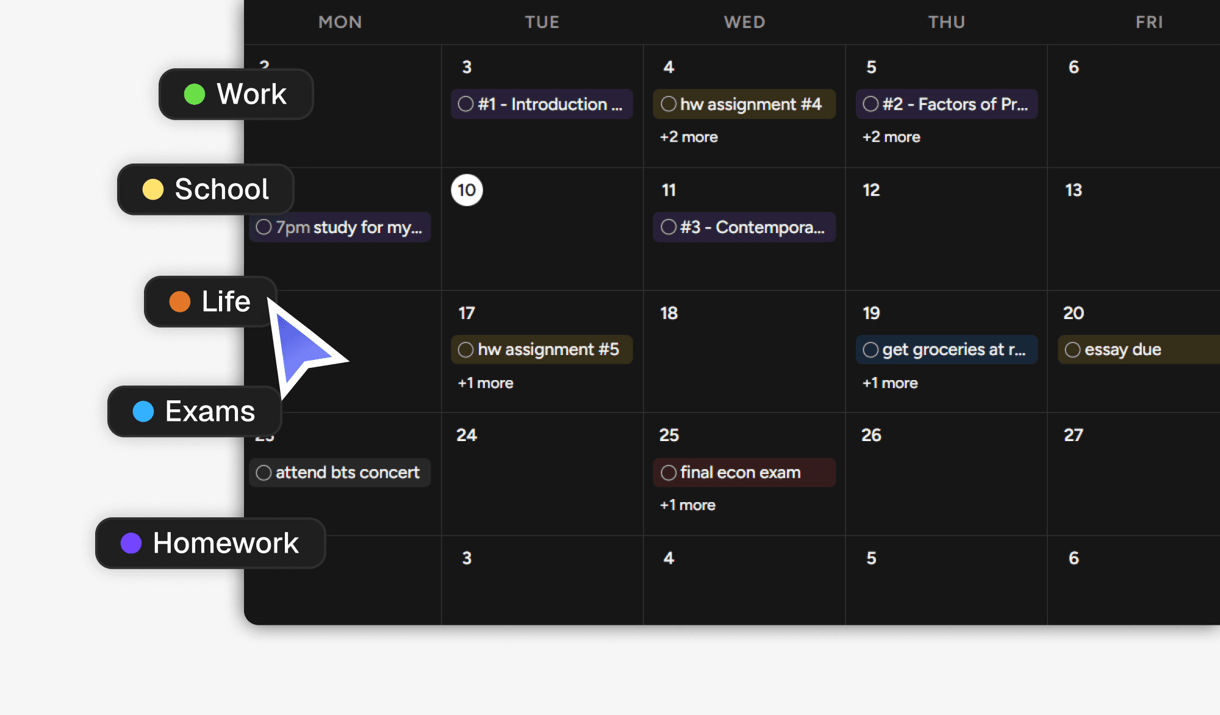Mark "hw assignment #4" as complete
The width and height of the screenshot is (1220, 715).
pos(669,104)
